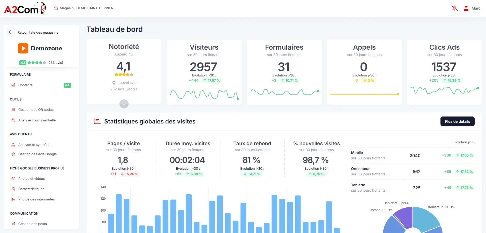Screen dimensions: 486x233
Task: Click the QR code icon
Action: pos(13,110)
